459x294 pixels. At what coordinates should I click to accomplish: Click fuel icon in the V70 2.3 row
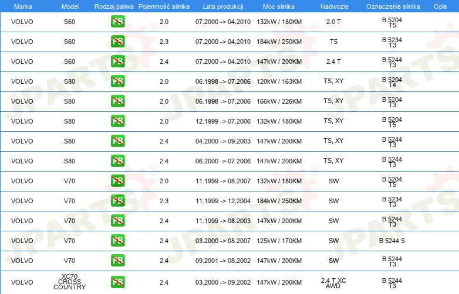point(117,200)
